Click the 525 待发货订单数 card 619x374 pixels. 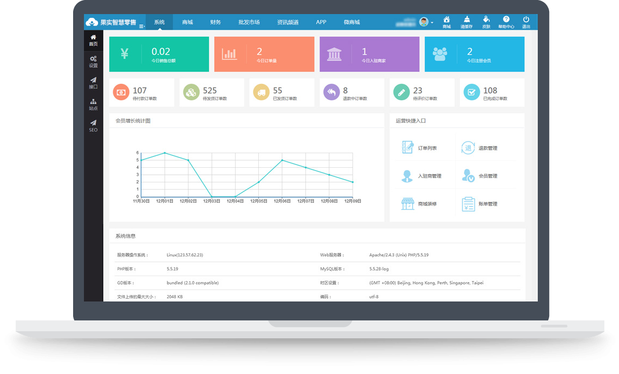click(x=212, y=93)
